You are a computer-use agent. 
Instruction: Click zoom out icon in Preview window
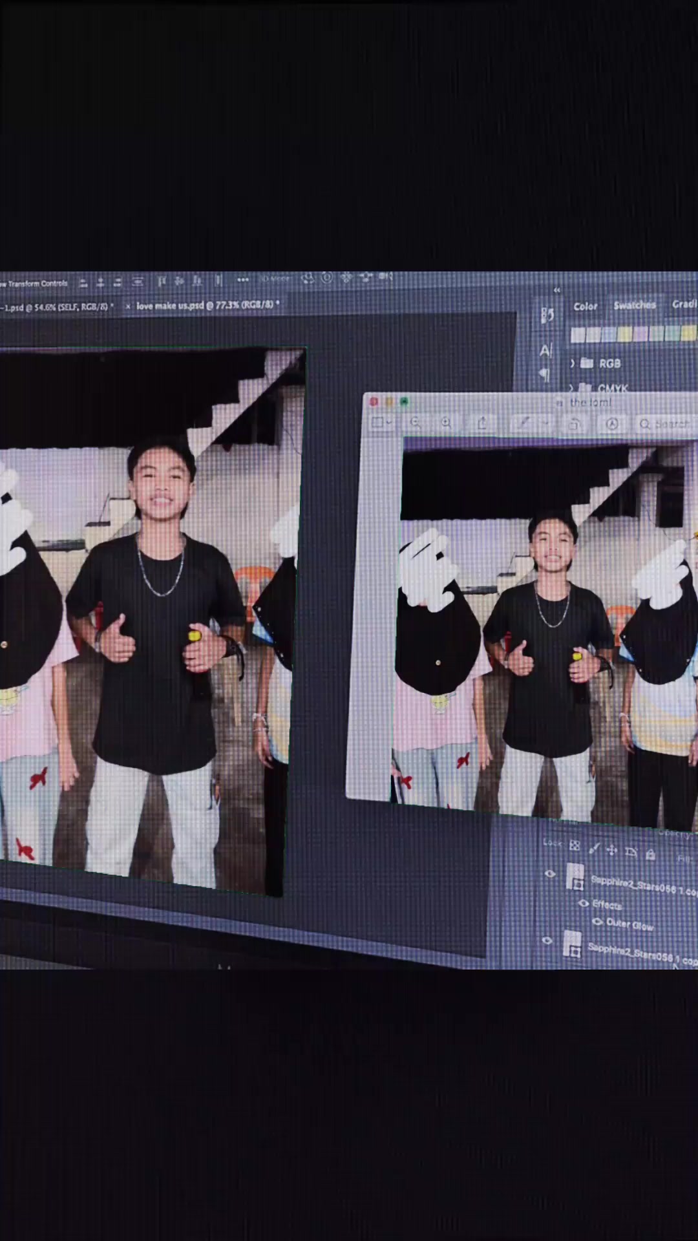(415, 422)
